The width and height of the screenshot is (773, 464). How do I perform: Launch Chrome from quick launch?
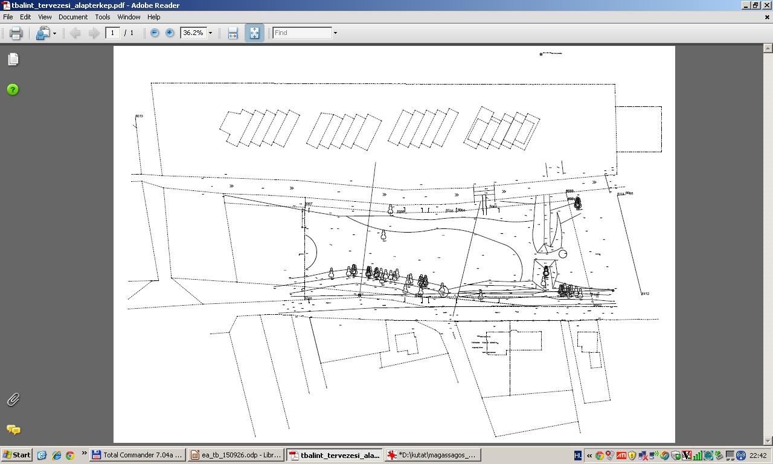pyautogui.click(x=70, y=455)
